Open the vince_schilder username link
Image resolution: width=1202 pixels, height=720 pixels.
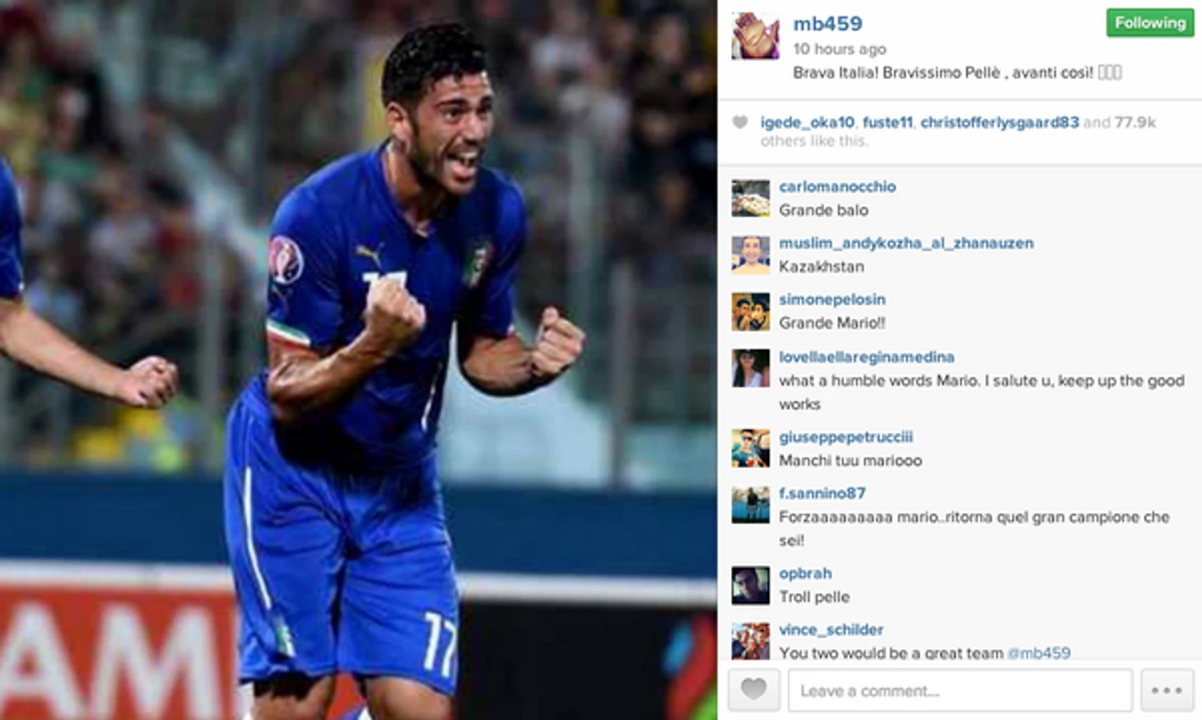[831, 629]
